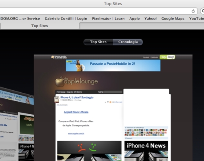The image size is (204, 161).
Task: Open the iPhone 4 News image
Action: [x=146, y=151]
